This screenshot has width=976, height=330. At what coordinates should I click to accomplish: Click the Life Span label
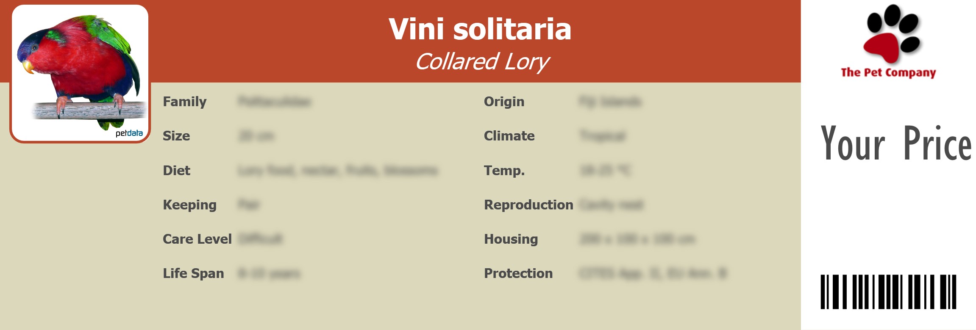(193, 274)
